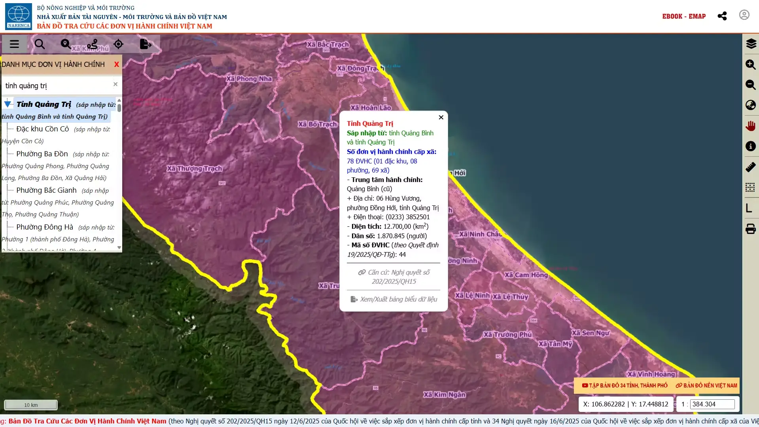
Task: Close the Tỉnh Quảng Trị info popup
Action: tap(441, 117)
